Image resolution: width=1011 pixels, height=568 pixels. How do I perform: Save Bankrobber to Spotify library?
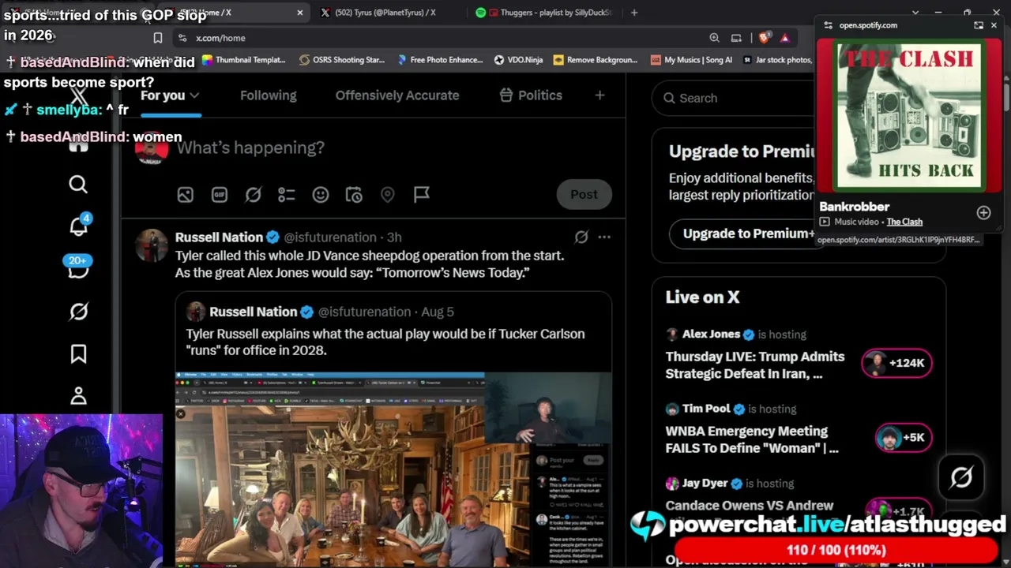(x=983, y=213)
